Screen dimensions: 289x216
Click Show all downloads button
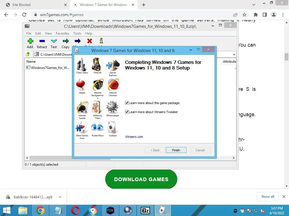pos(268,197)
